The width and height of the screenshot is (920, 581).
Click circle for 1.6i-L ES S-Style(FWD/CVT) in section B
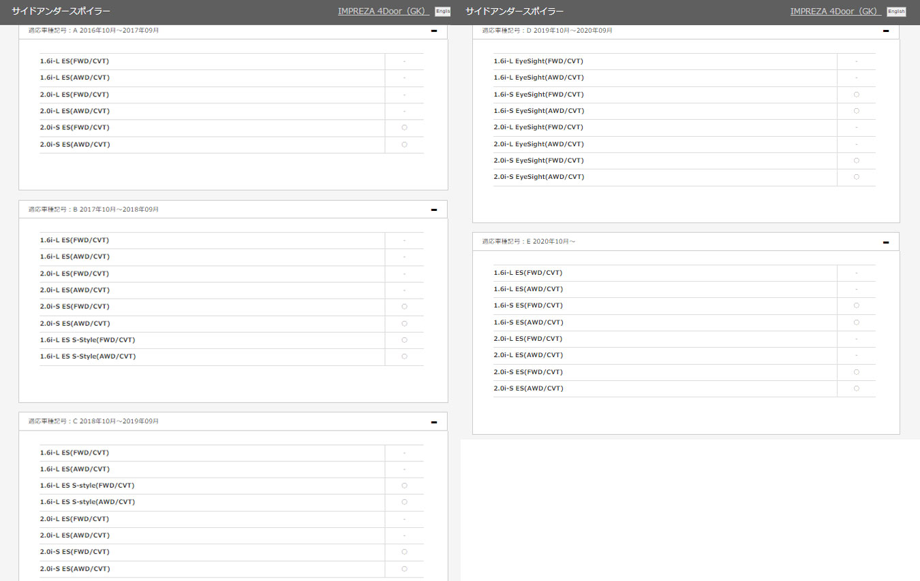(x=404, y=340)
